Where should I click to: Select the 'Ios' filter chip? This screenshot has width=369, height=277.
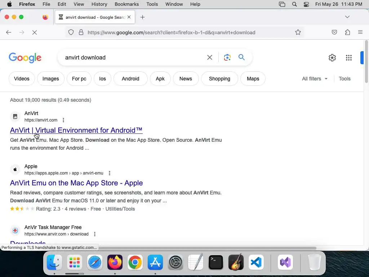(102, 79)
